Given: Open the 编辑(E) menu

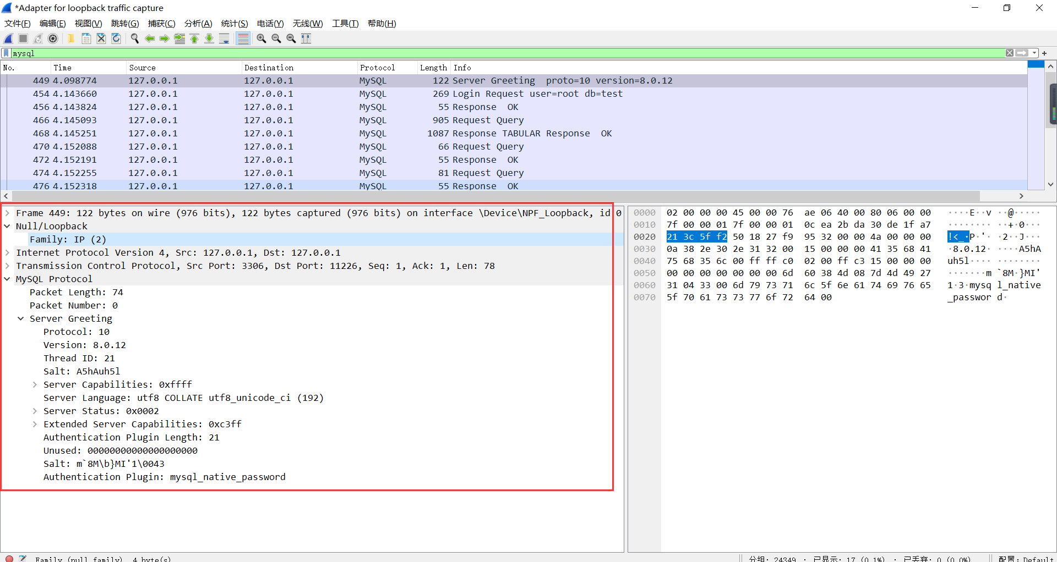Looking at the screenshot, I should pos(53,24).
